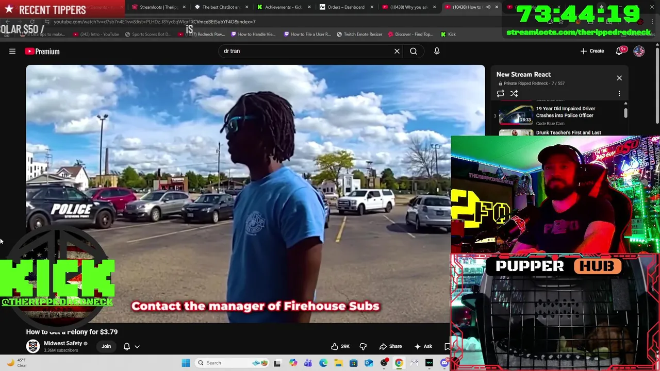The width and height of the screenshot is (660, 371).
Task: Open the black waveform app on the taskbar
Action: [x=430, y=363]
